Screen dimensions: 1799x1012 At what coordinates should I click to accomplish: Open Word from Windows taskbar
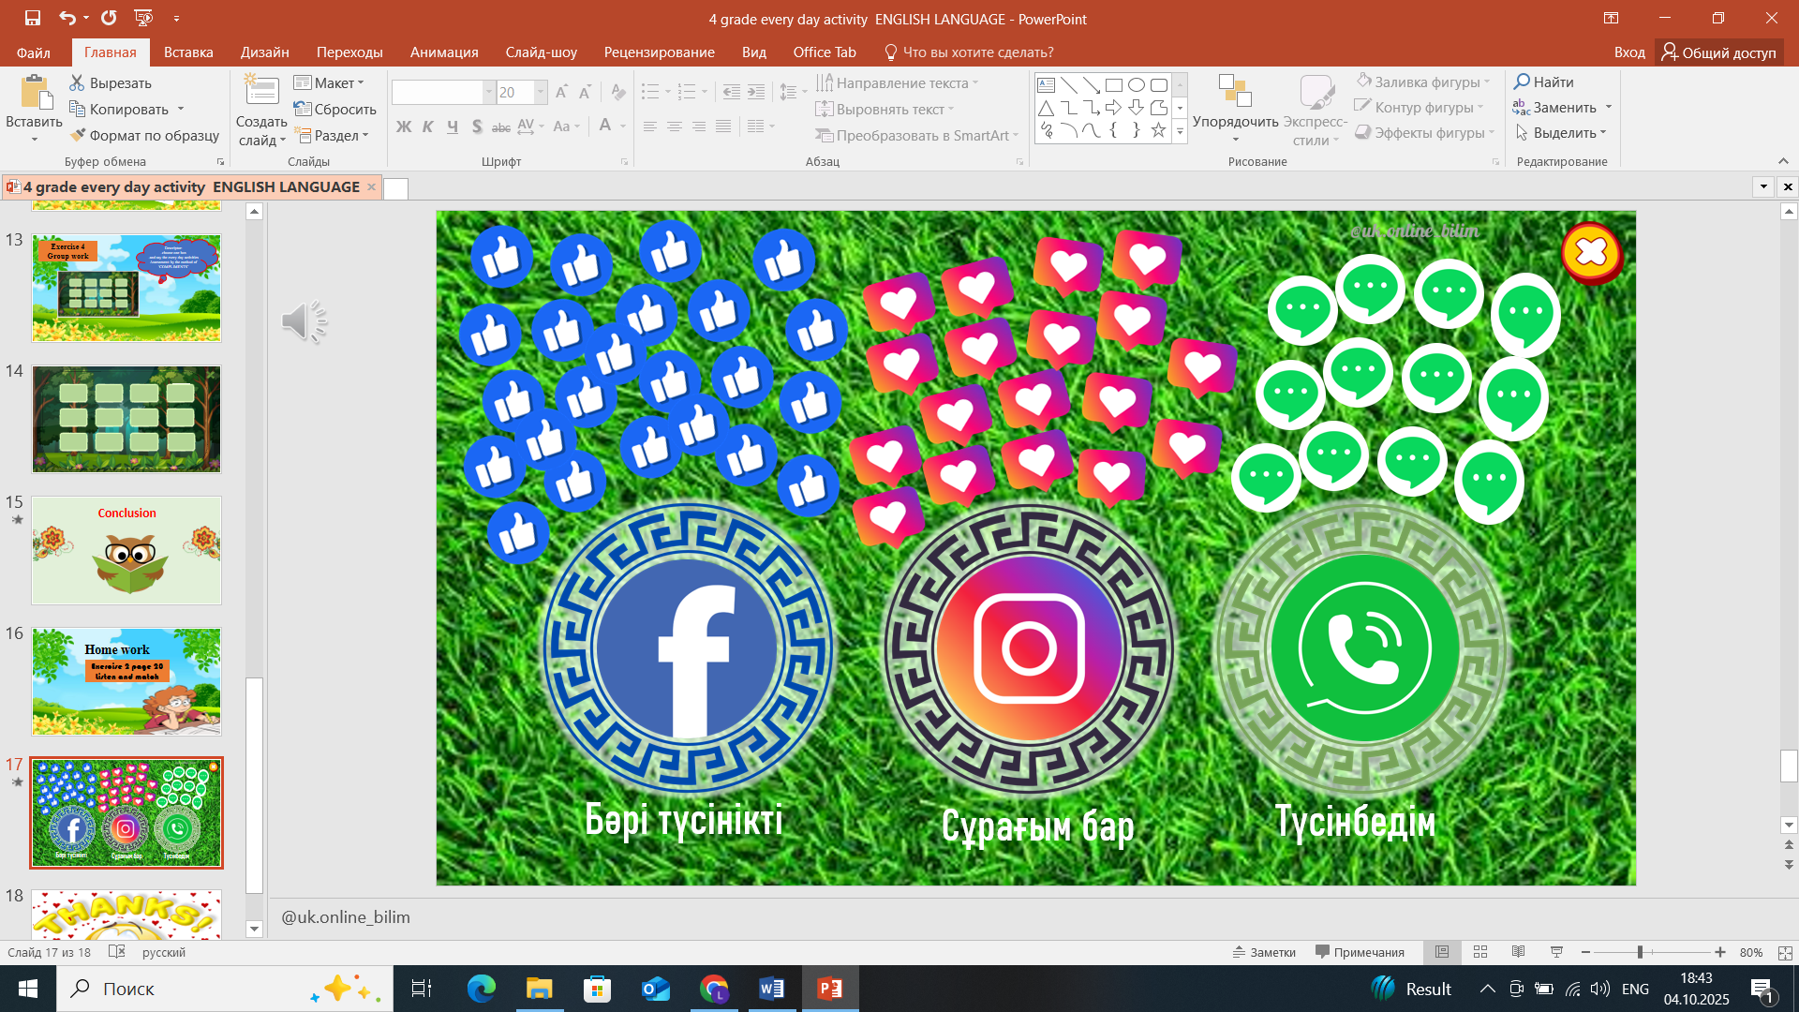coord(772,989)
